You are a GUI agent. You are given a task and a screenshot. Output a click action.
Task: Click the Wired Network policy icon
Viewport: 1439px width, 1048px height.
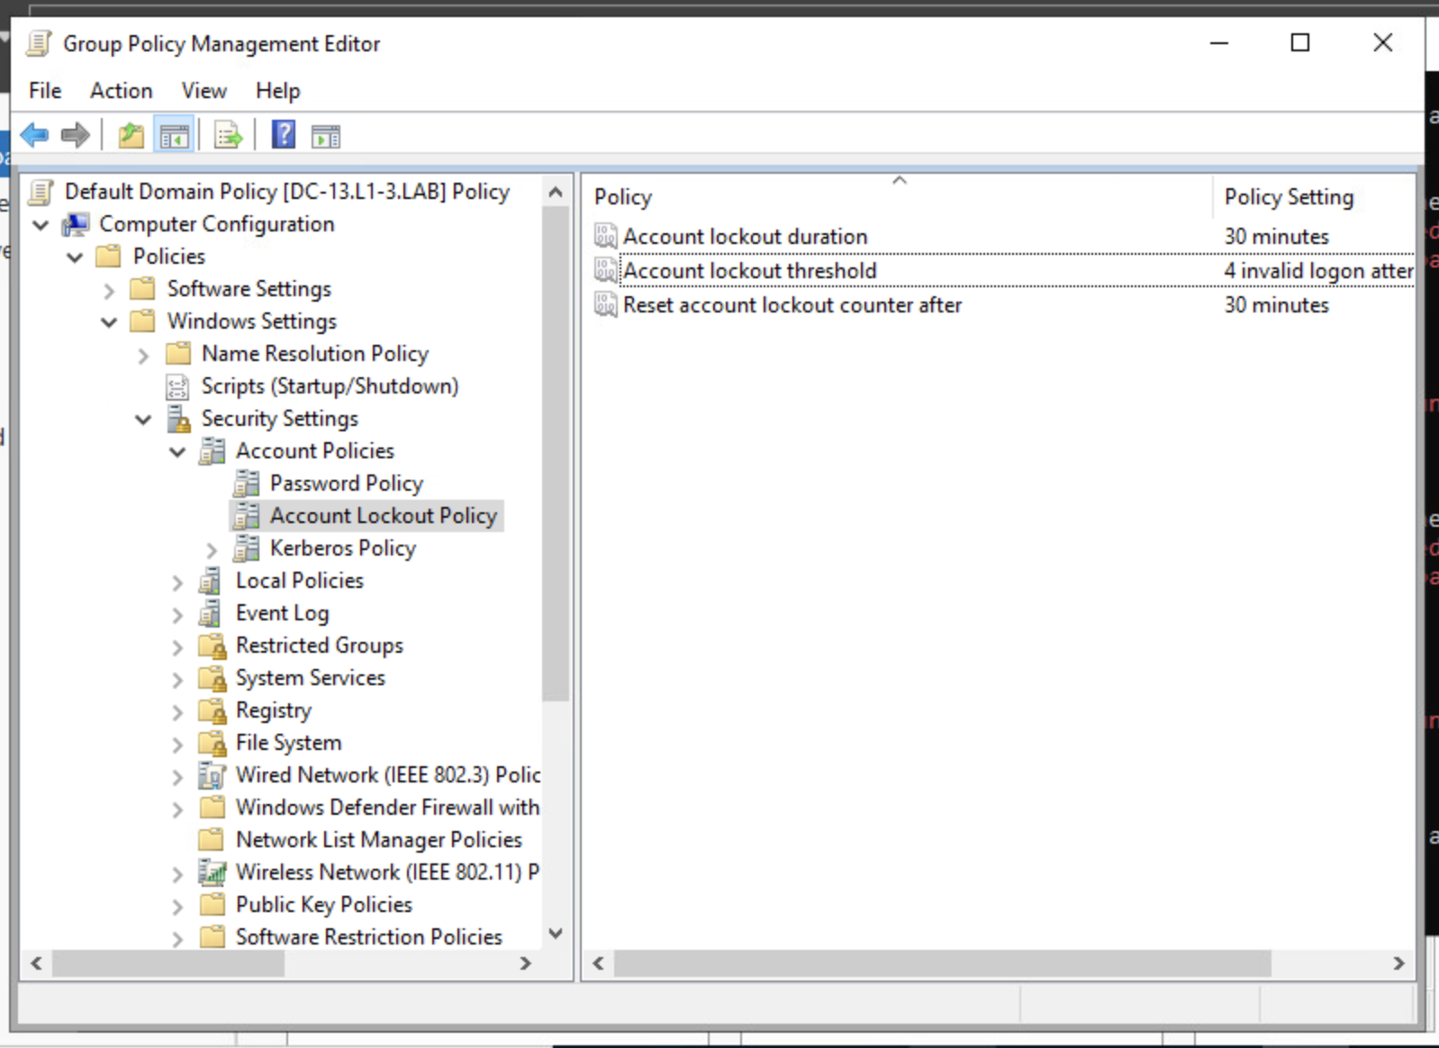tap(213, 775)
